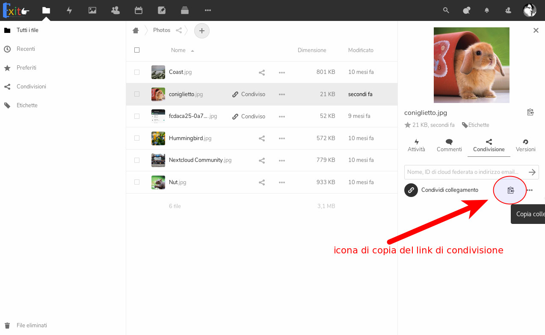The width and height of the screenshot is (545, 335).
Task: Open share link options ellipsis menu
Action: (530, 190)
